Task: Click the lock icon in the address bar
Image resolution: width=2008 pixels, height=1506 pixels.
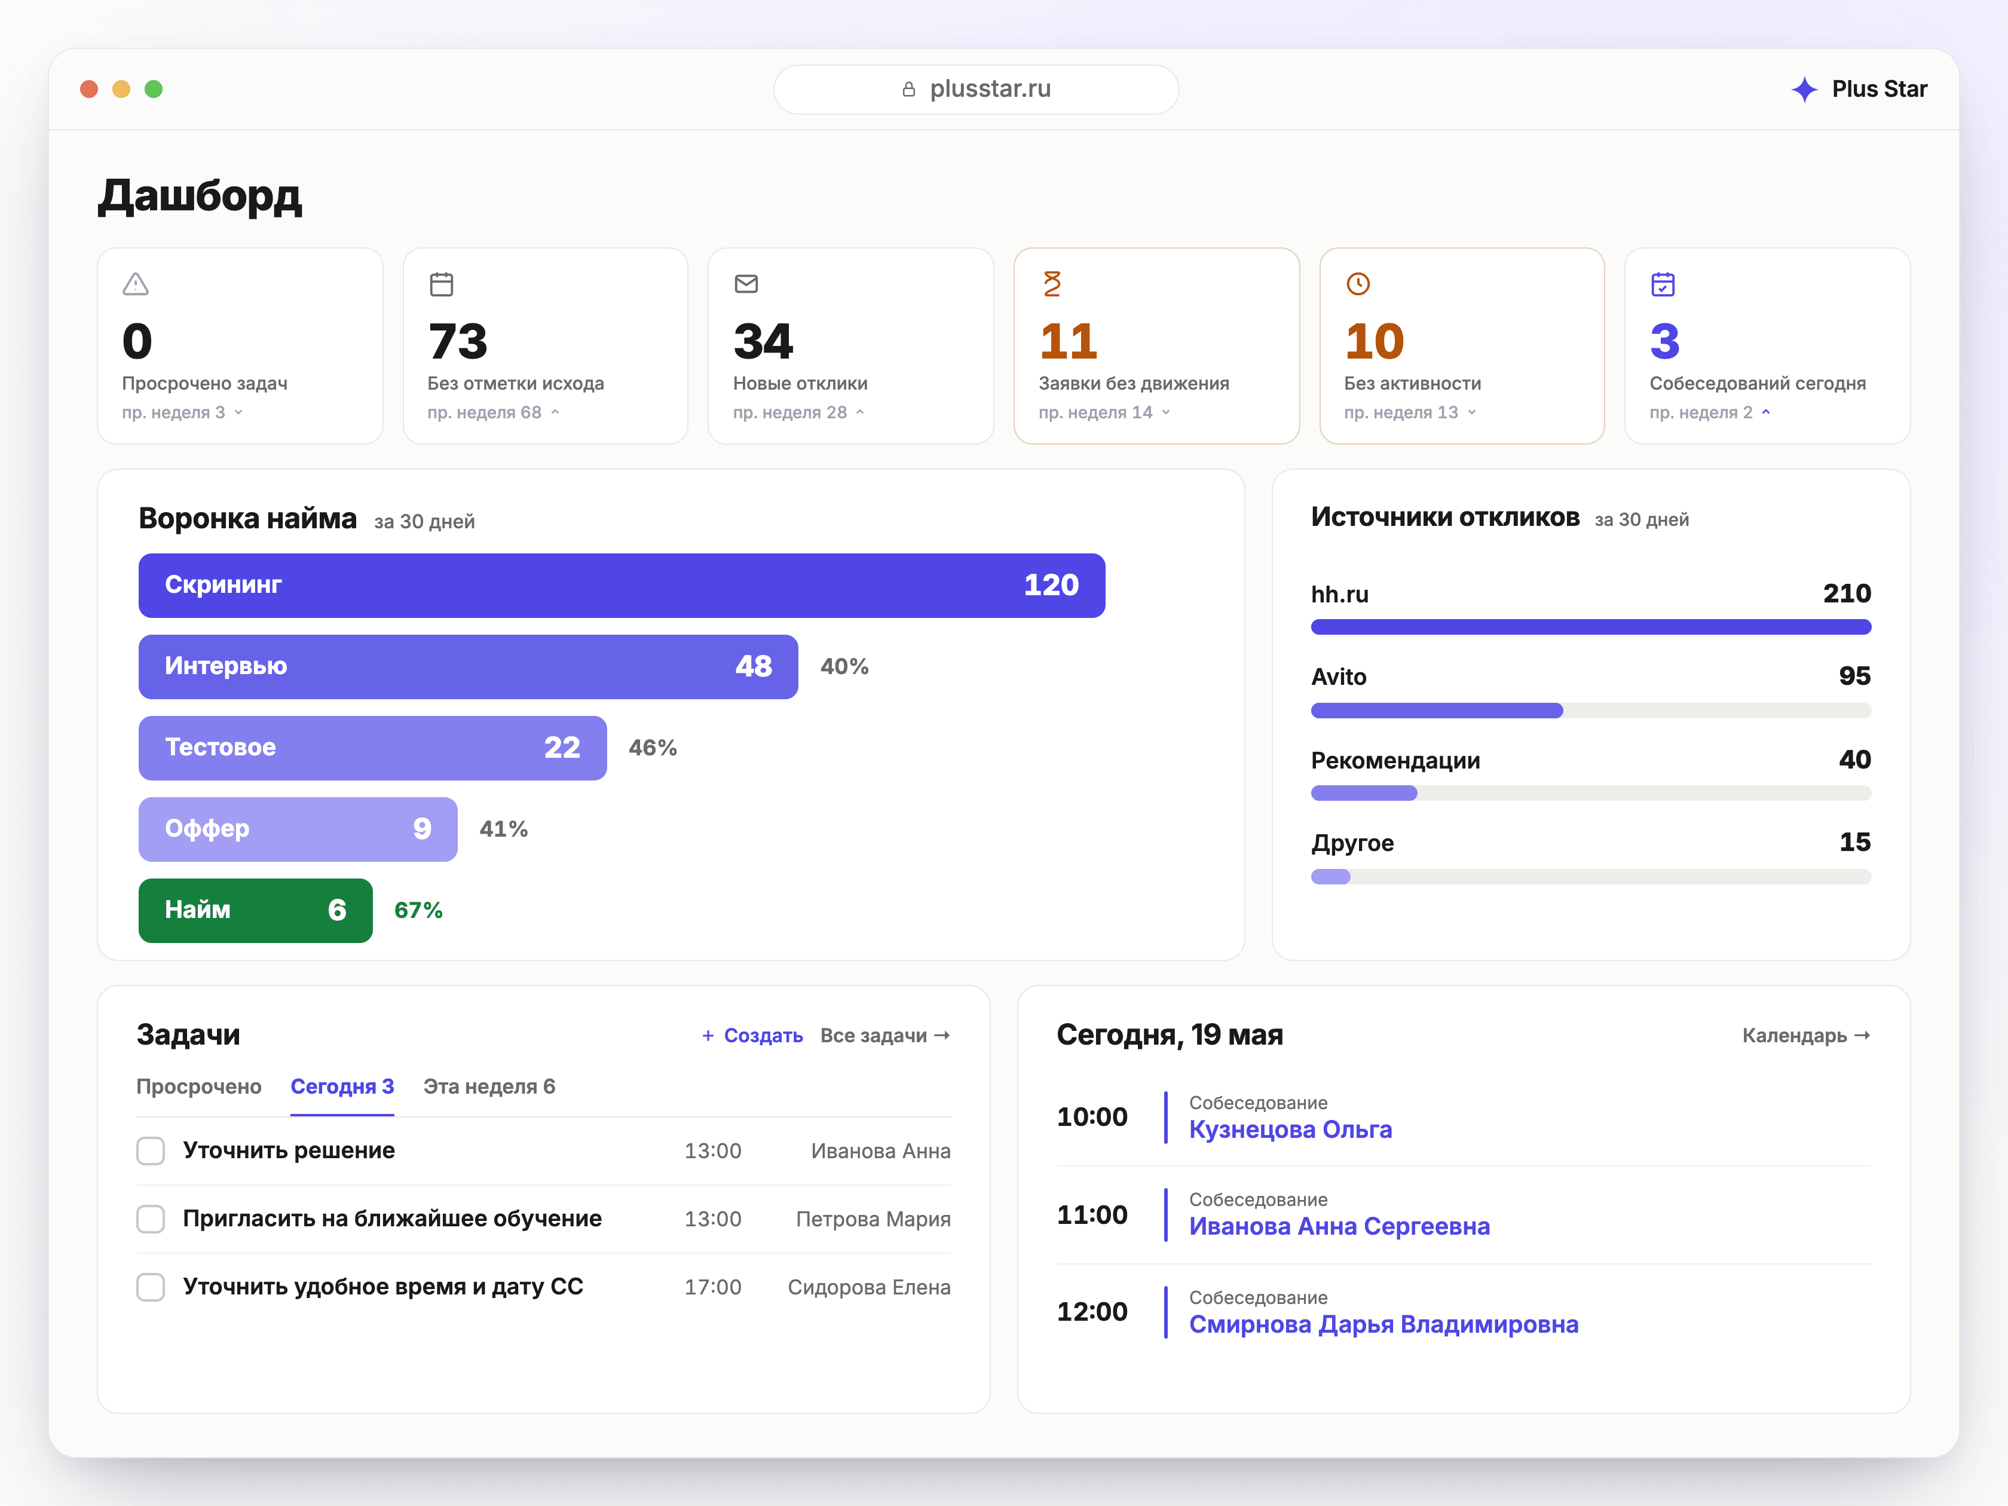Action: [x=909, y=89]
